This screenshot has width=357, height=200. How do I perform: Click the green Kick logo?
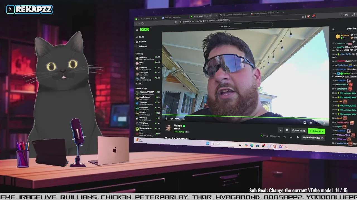tap(145, 29)
